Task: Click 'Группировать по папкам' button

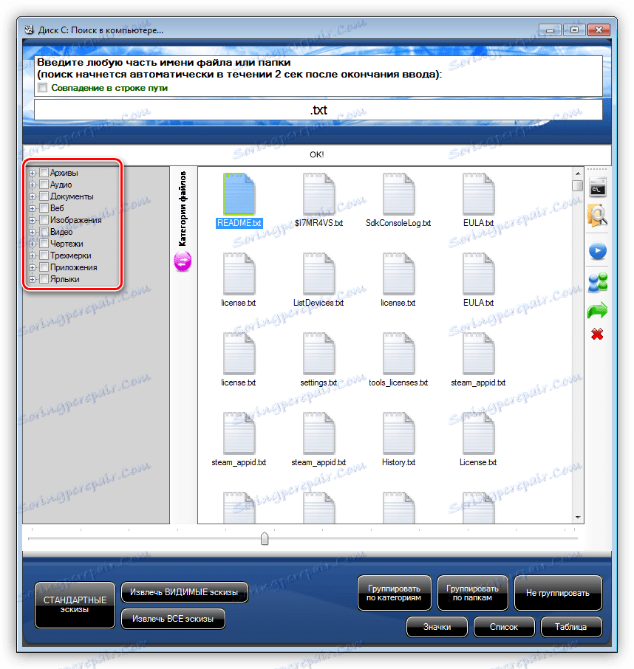Action: point(473,593)
